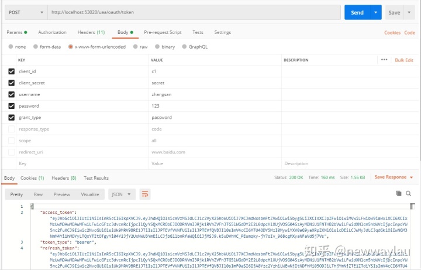Screen dimensions: 421x270
Task: Click the empty Description input placeholder
Action: coord(350,163)
